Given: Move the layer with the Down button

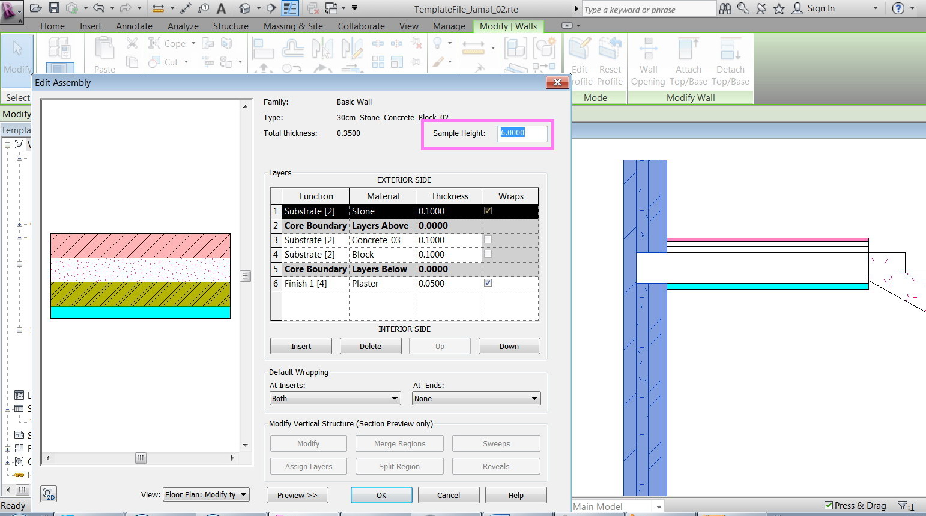Looking at the screenshot, I should click(x=509, y=346).
